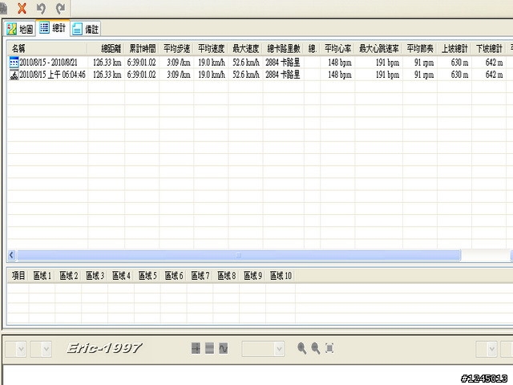Screen dimensions: 513x385
Task: Click the 區域 3 column header
Action: click(95, 276)
